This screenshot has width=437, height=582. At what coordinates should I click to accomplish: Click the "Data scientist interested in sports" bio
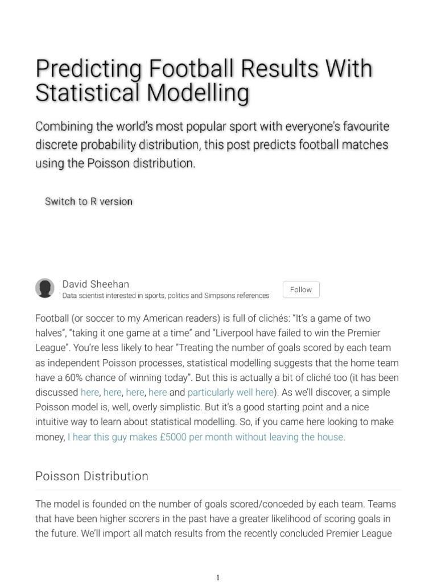click(166, 296)
